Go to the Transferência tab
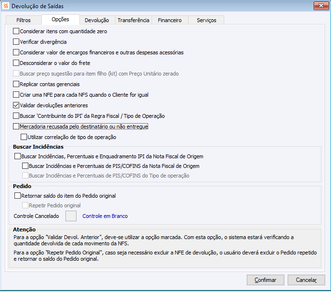The width and height of the screenshot is (331, 292). (133, 20)
